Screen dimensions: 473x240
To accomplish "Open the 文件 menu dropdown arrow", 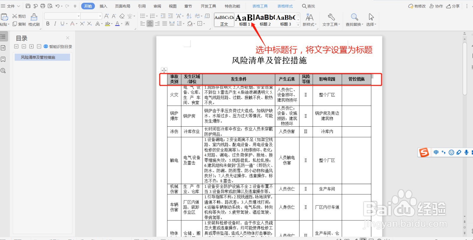I will click(18, 6).
